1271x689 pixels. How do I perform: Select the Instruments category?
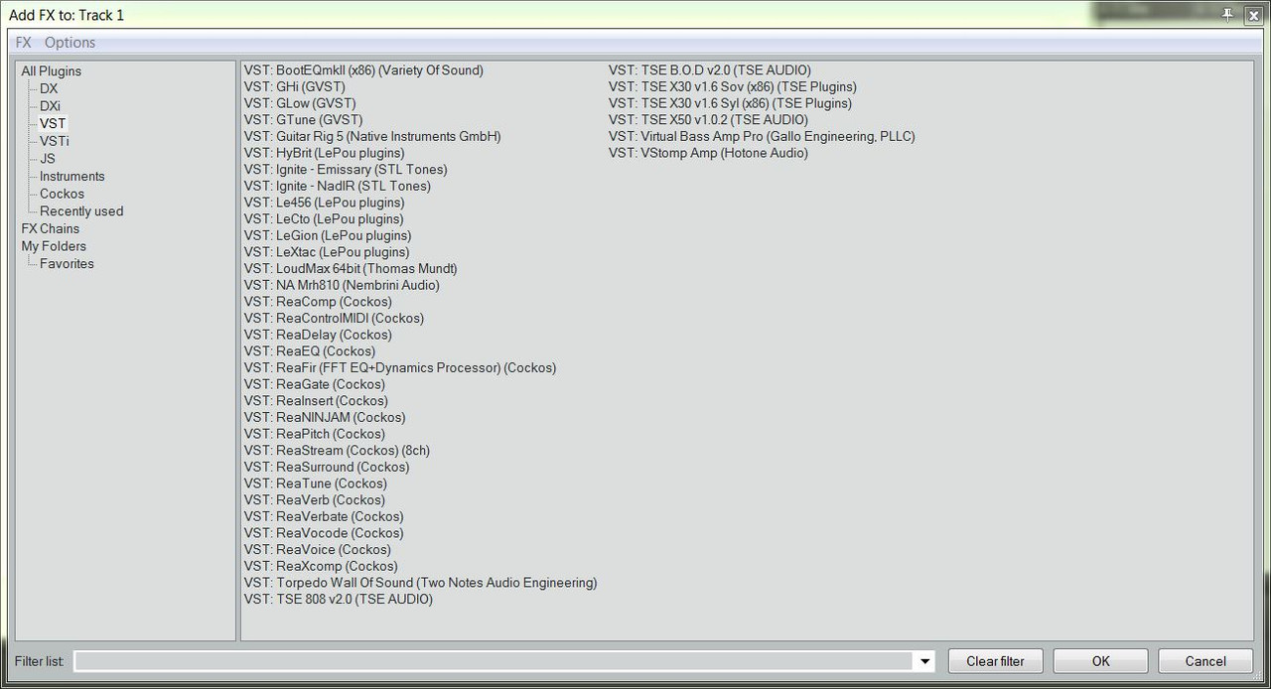click(72, 177)
